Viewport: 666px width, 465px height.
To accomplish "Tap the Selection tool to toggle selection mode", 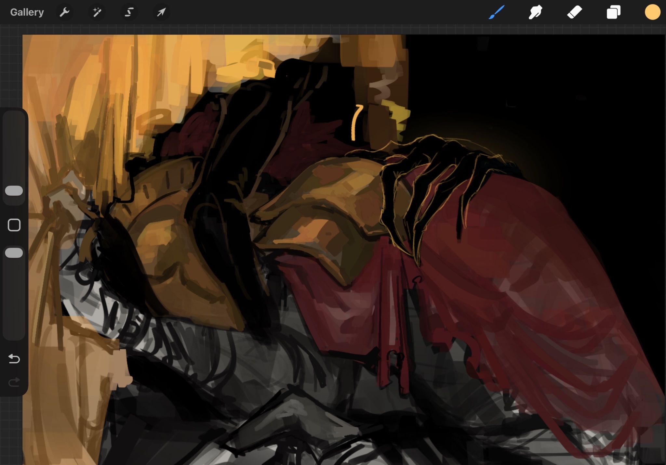I will pos(129,12).
